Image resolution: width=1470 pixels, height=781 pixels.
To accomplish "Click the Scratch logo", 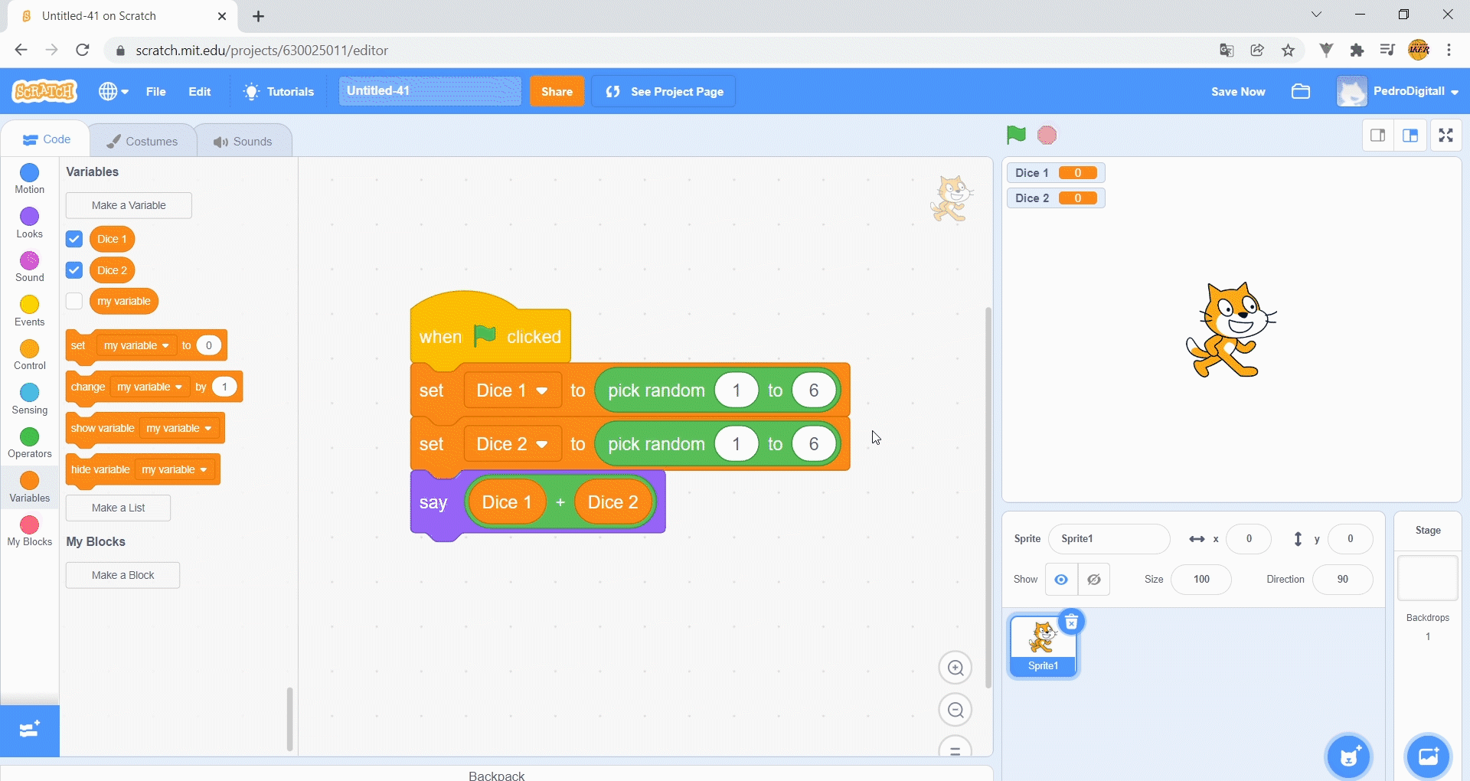I will point(44,91).
